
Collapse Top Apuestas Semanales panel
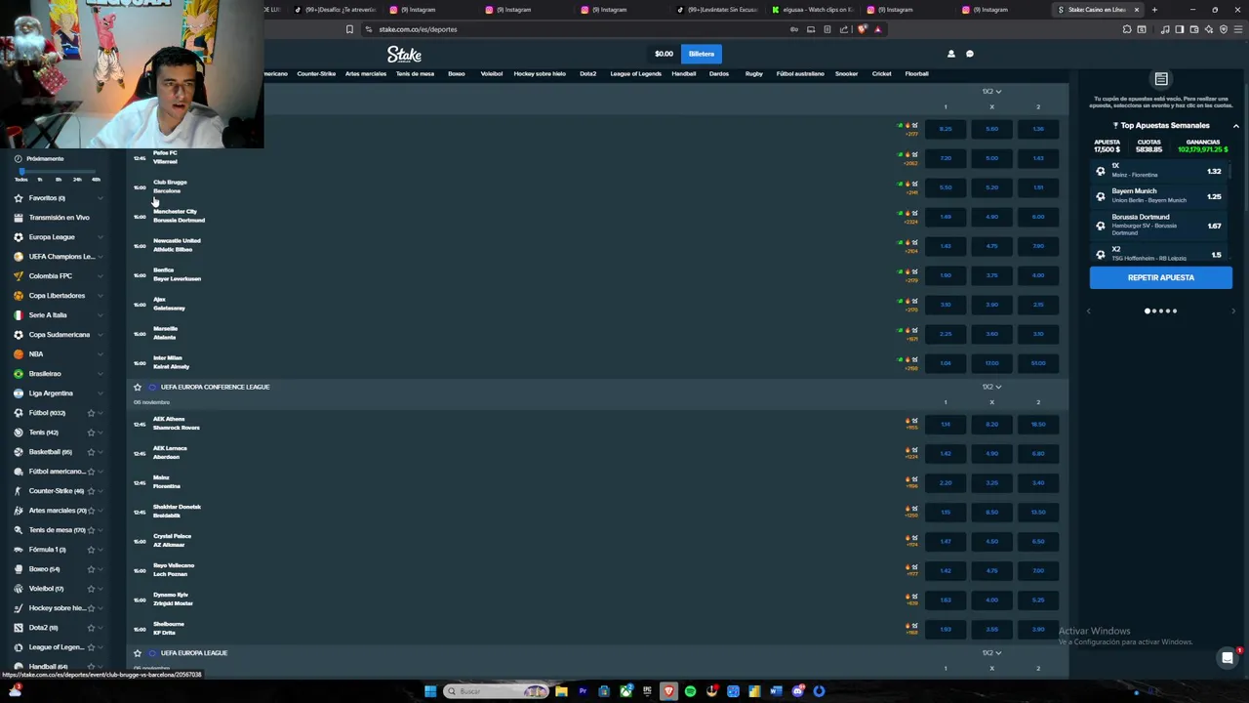tap(1235, 126)
